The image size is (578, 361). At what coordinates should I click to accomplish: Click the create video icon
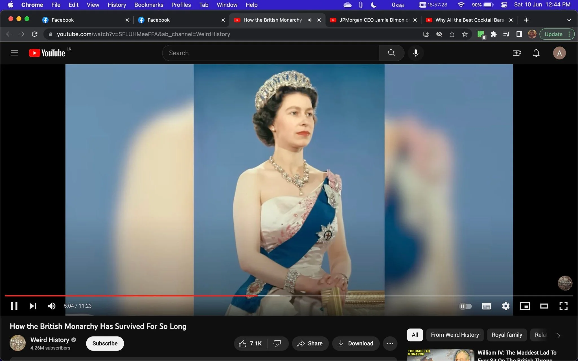(517, 53)
